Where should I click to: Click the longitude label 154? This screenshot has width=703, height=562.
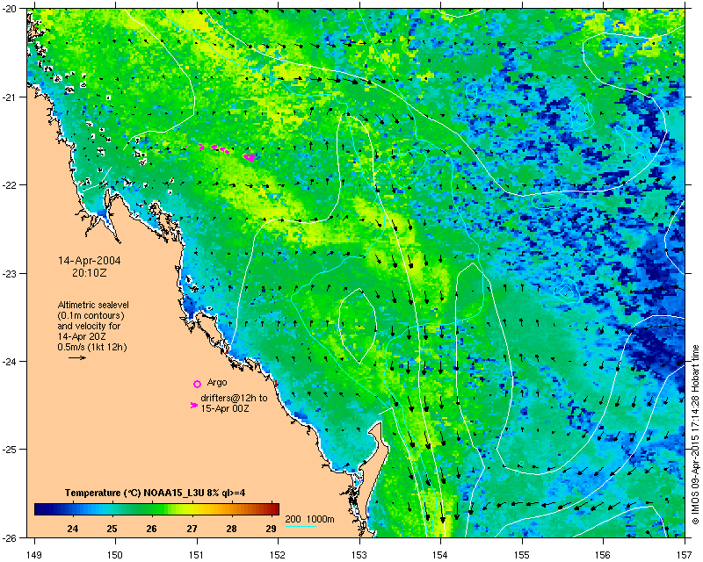pyautogui.click(x=441, y=555)
